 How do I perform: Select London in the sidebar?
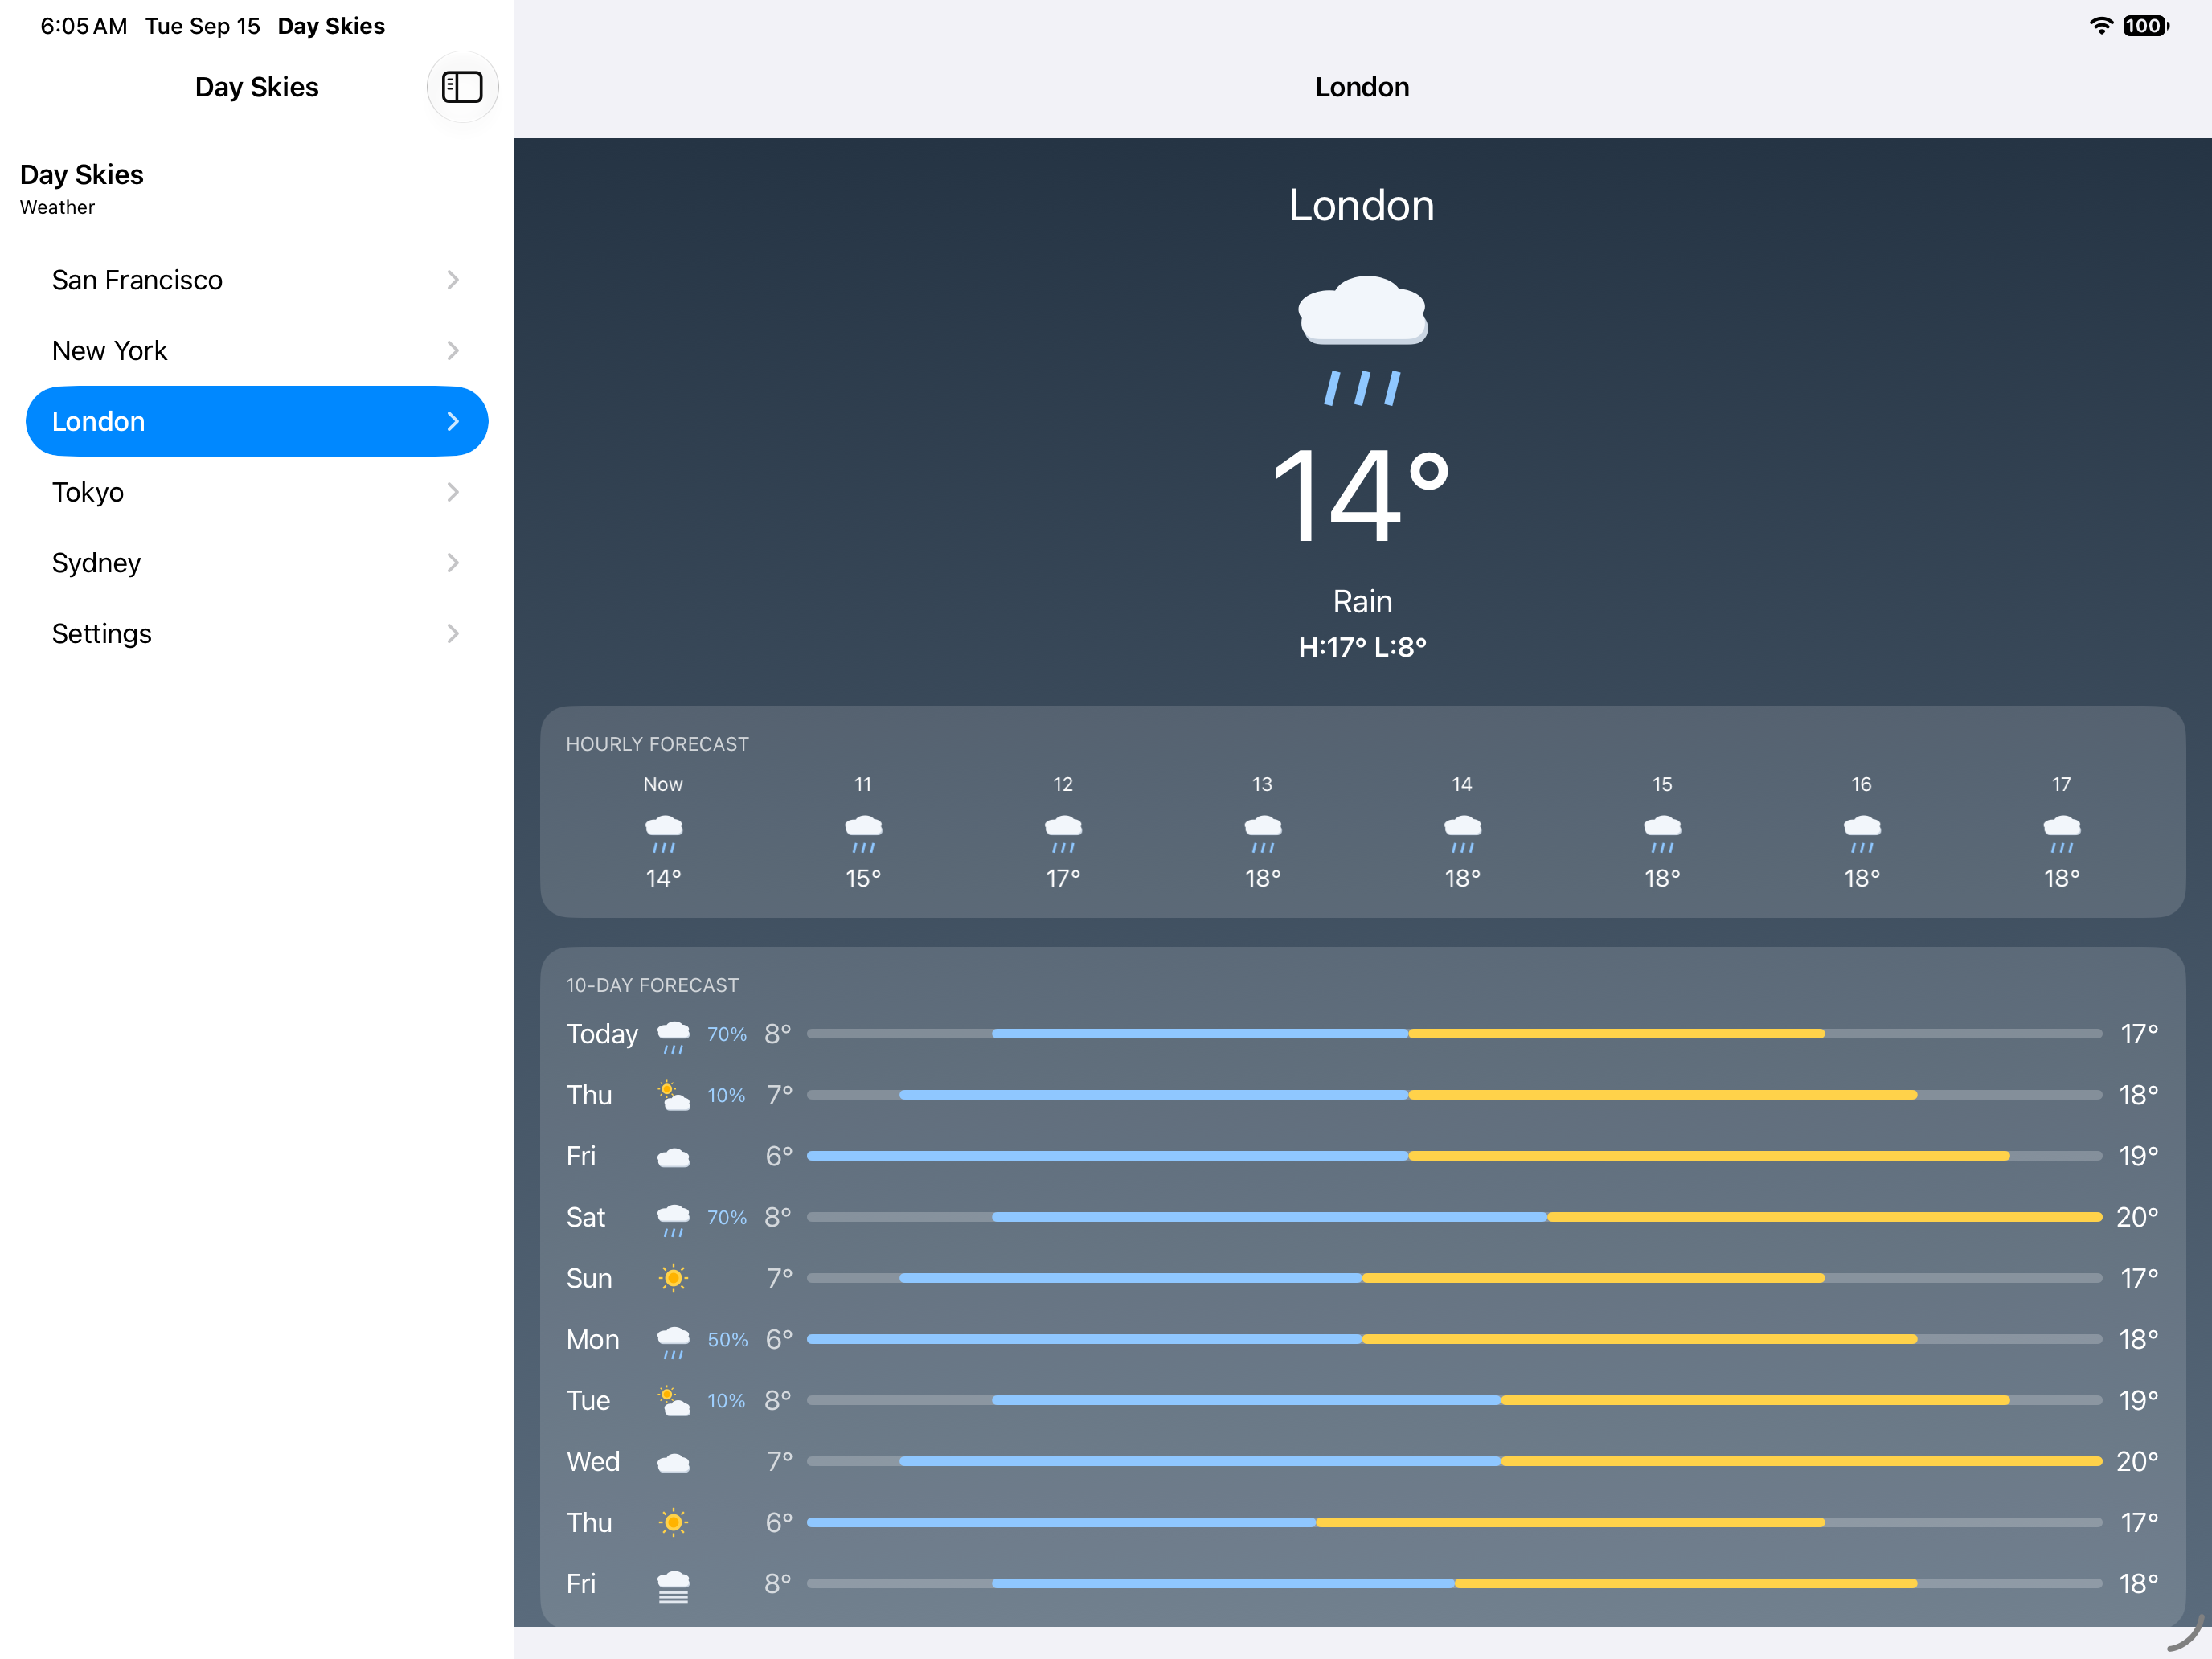coord(257,421)
